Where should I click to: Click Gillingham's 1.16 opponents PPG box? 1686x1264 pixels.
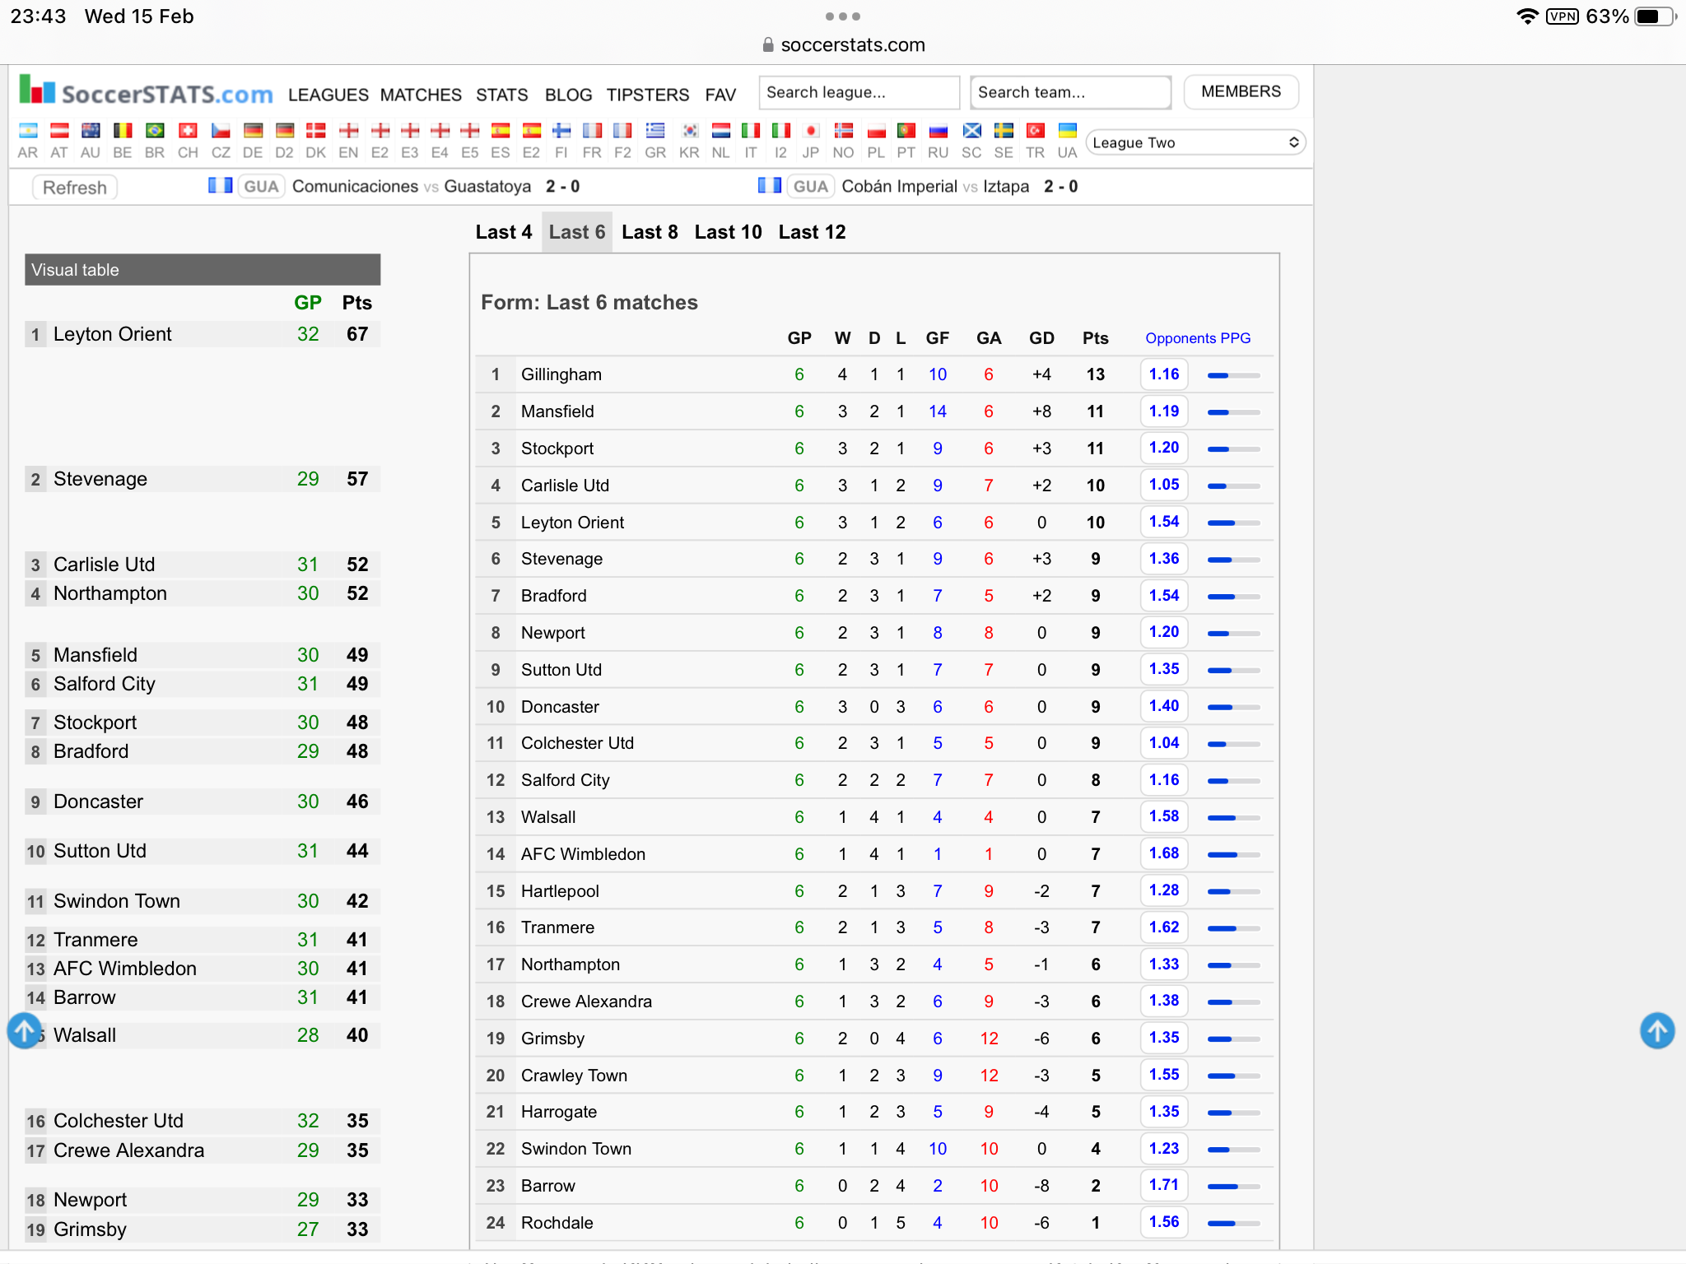[1164, 374]
